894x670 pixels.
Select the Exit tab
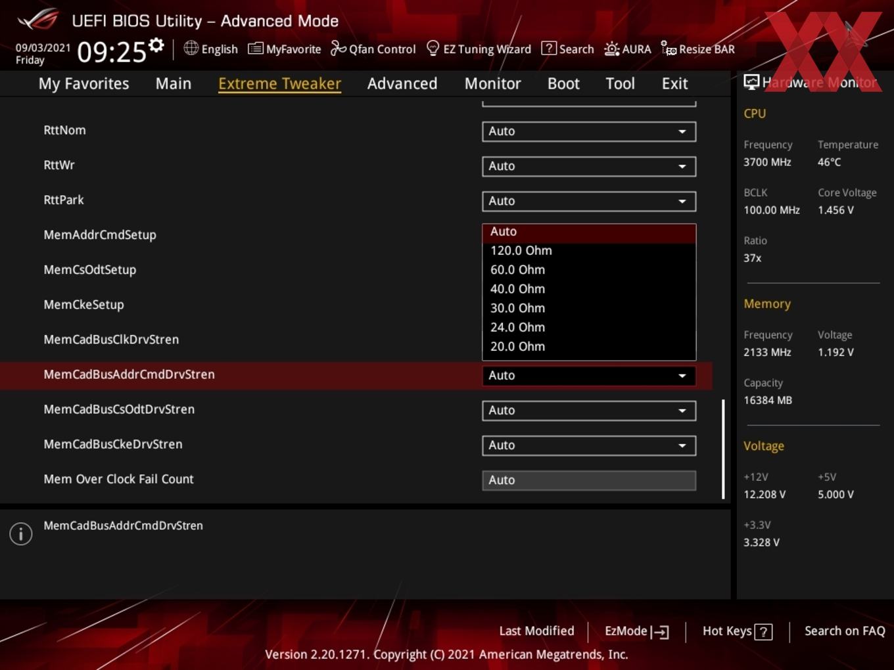click(x=674, y=83)
